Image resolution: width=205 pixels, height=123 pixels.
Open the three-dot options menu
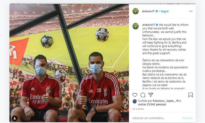(191, 11)
